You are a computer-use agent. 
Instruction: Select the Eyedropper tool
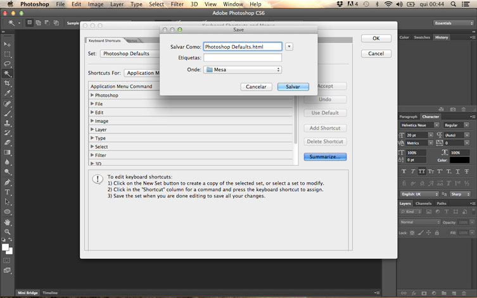[x=8, y=93]
